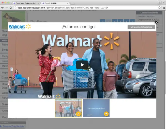Open the Female Dog Names link

point(13,126)
